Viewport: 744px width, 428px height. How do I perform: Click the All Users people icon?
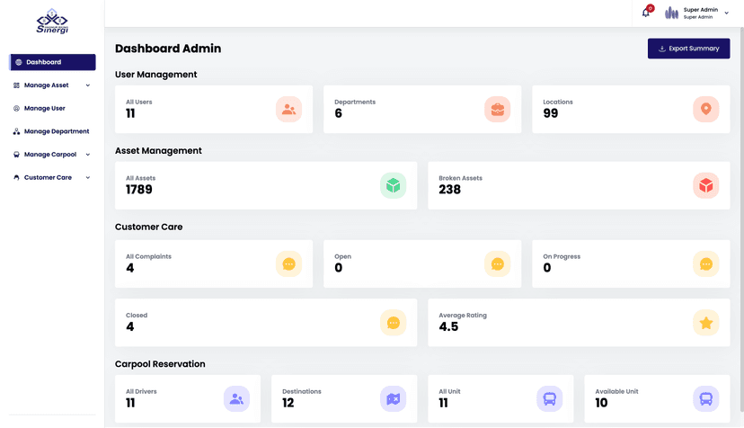pos(288,110)
